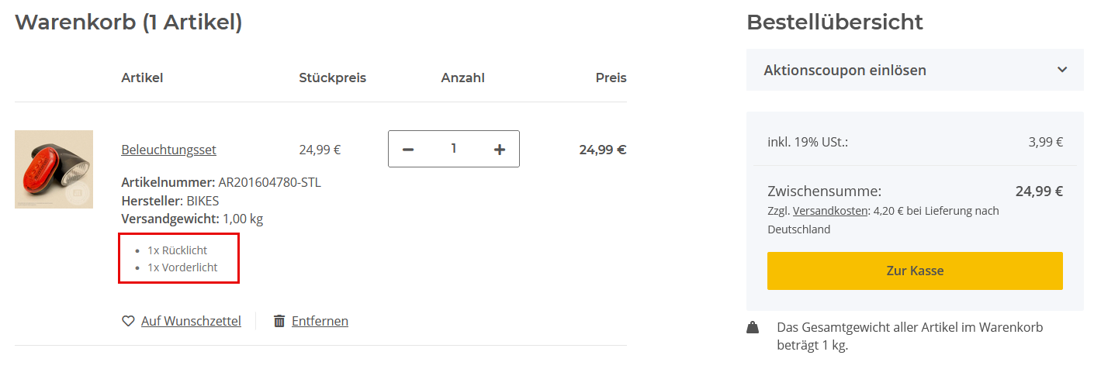Click the Artikelnummer AR201604780-STL text

click(221, 183)
